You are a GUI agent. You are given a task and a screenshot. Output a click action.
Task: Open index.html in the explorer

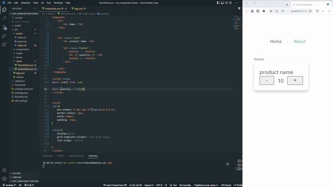point(20,85)
